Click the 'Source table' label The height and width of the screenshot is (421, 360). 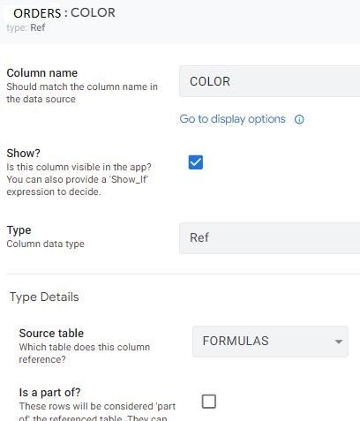(51, 334)
